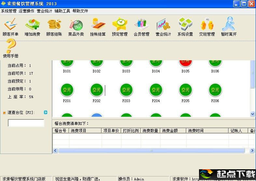Viewport: 256px width, 181px height.
Task: Click the blue arrow beside 速查台位
Action: (46, 112)
